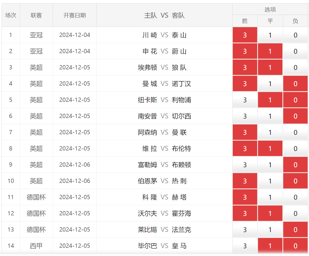Toggle loss option 0 for 南安普 VS 切尔西
309x256 pixels.
(295, 116)
